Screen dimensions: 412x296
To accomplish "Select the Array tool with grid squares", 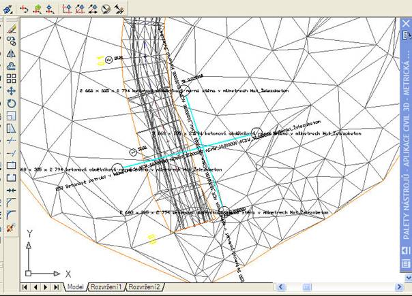I will [x=11, y=78].
